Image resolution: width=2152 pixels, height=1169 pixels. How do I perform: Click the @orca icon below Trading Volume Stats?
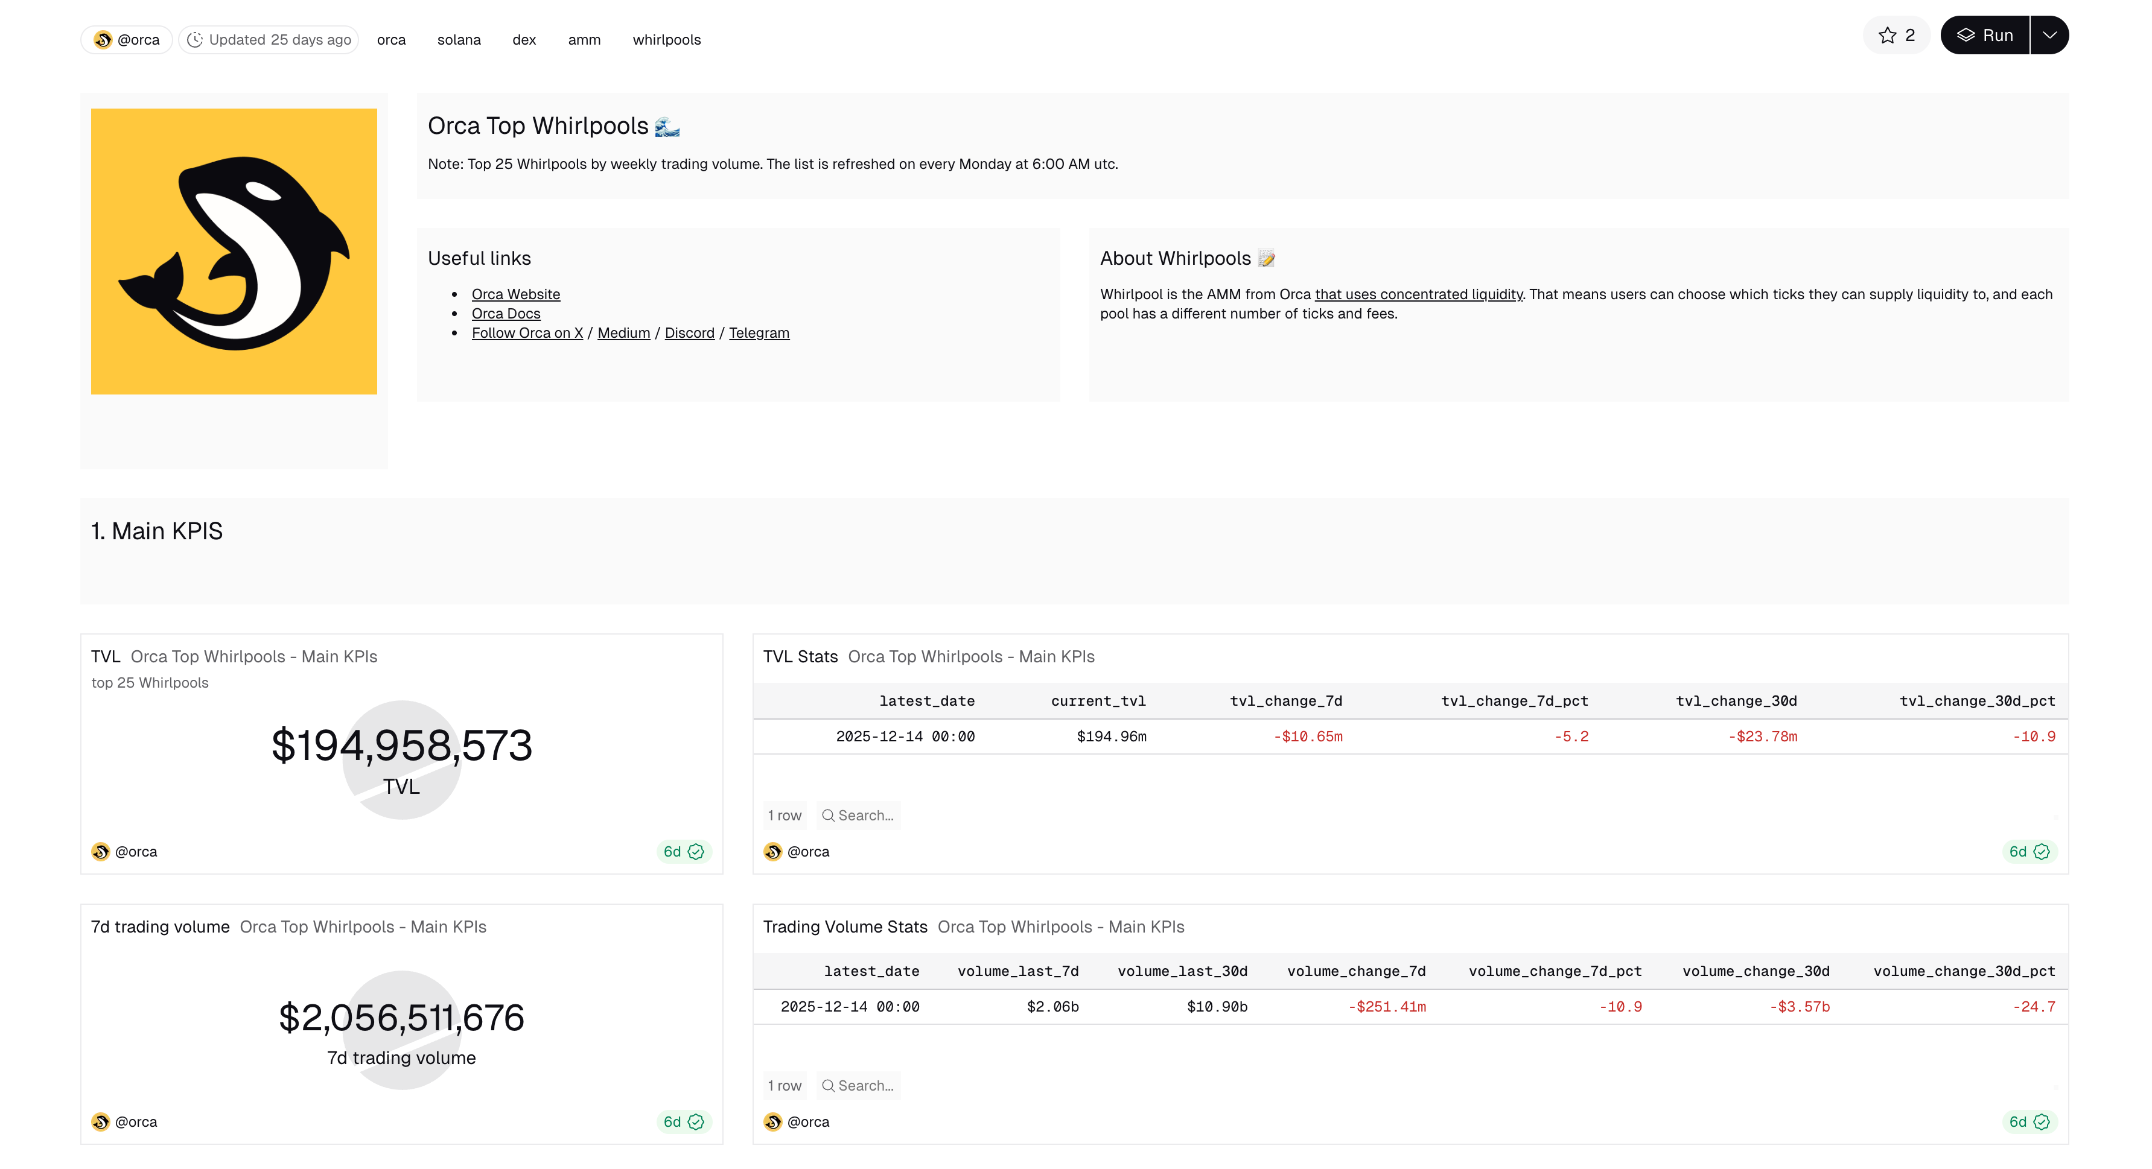coord(772,1121)
